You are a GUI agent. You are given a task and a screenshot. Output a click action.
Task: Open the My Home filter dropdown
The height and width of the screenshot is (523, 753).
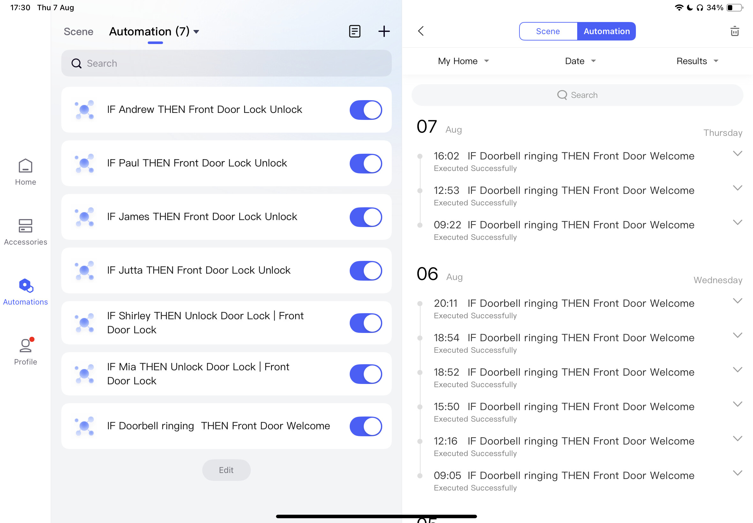point(463,61)
